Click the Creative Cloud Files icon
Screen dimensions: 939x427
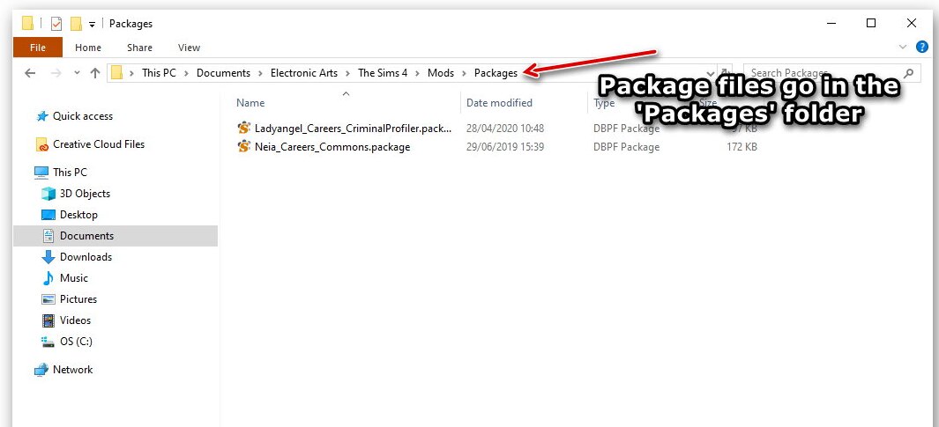click(41, 144)
